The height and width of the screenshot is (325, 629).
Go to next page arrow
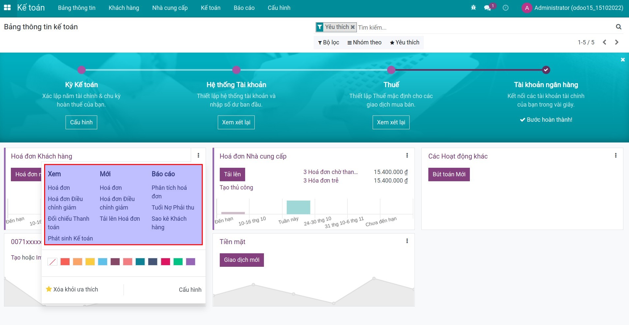click(616, 42)
